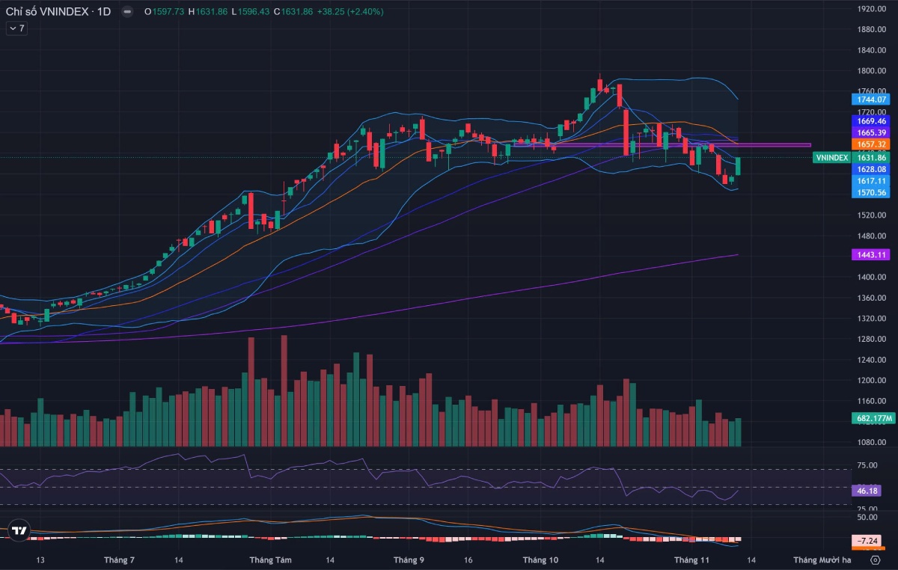Click the VNINDEX price label tag
898x570 pixels.
click(831, 158)
